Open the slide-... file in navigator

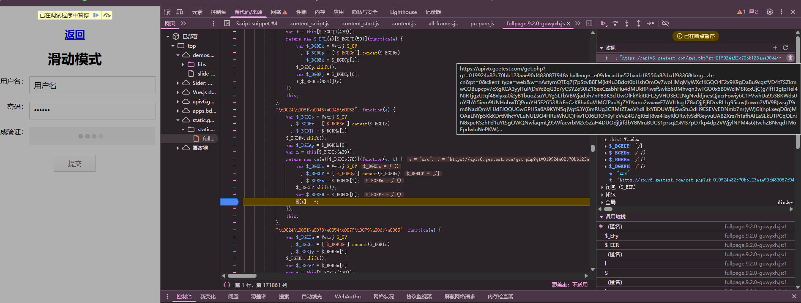(206, 74)
